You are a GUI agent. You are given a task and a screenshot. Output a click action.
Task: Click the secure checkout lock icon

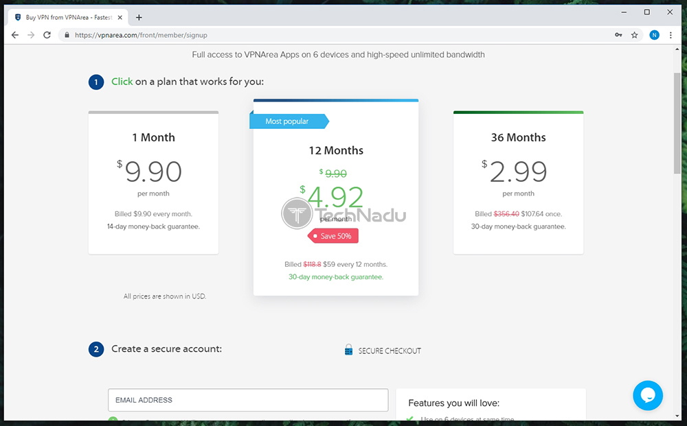point(348,350)
